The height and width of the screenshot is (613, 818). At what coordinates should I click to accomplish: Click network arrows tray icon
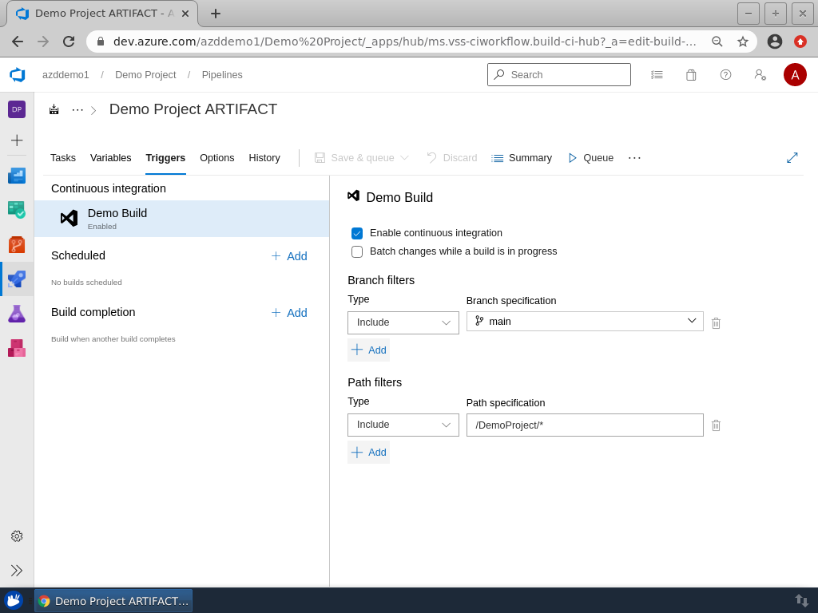[801, 600]
